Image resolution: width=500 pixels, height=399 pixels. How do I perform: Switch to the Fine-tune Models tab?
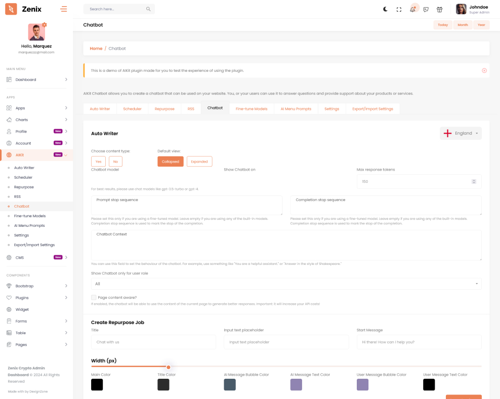[x=251, y=109]
